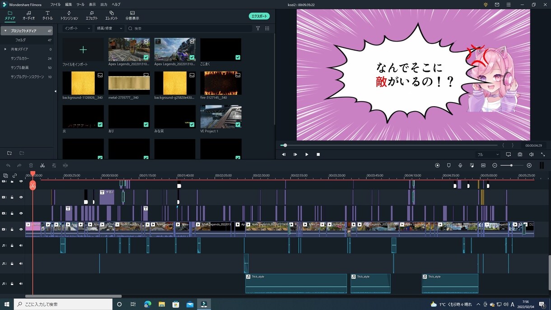Viewport: 551px width, 310px height.
Task: Zoom out the timeline with minus icon
Action: click(x=495, y=165)
